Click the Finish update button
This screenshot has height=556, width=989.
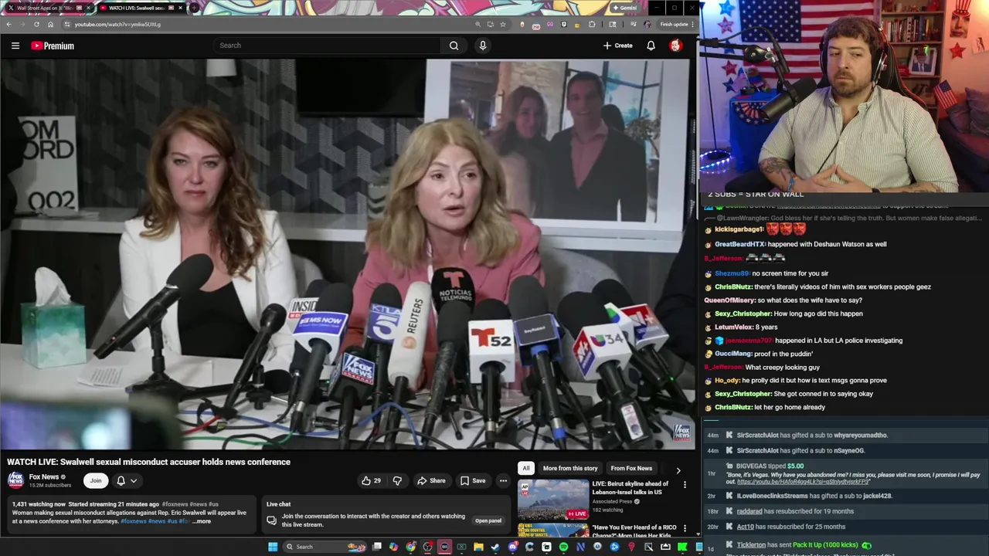pyautogui.click(x=676, y=24)
